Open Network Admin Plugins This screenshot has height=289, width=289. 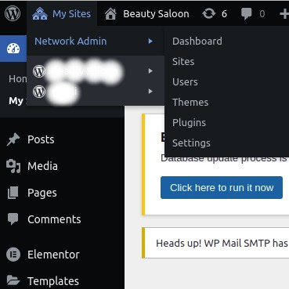(x=189, y=123)
